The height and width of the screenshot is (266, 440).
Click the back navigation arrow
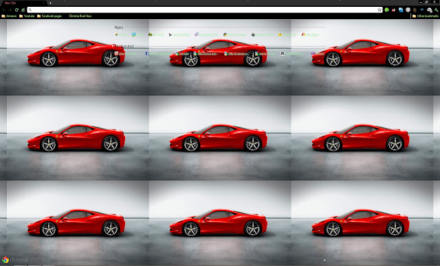pos(4,10)
